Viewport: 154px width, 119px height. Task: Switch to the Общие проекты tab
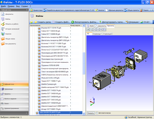click(132, 10)
